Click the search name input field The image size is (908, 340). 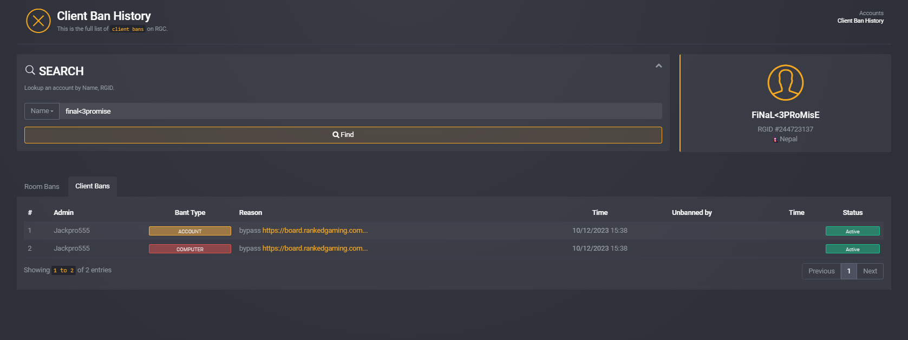361,111
